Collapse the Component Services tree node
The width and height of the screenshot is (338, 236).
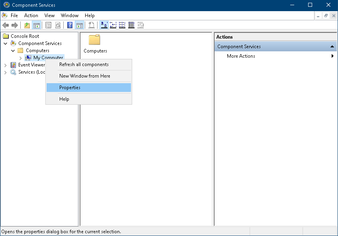(x=6, y=43)
